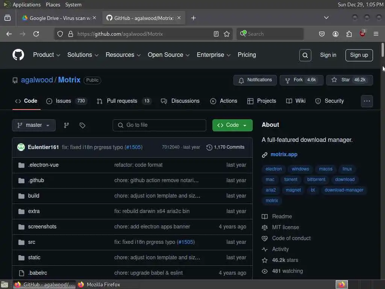Click the GitHub logo home icon

click(x=18, y=55)
